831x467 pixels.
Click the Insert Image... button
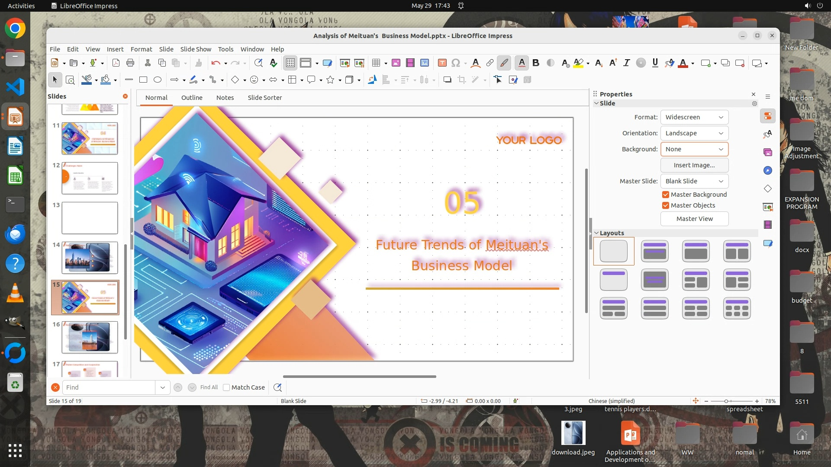coord(694,165)
